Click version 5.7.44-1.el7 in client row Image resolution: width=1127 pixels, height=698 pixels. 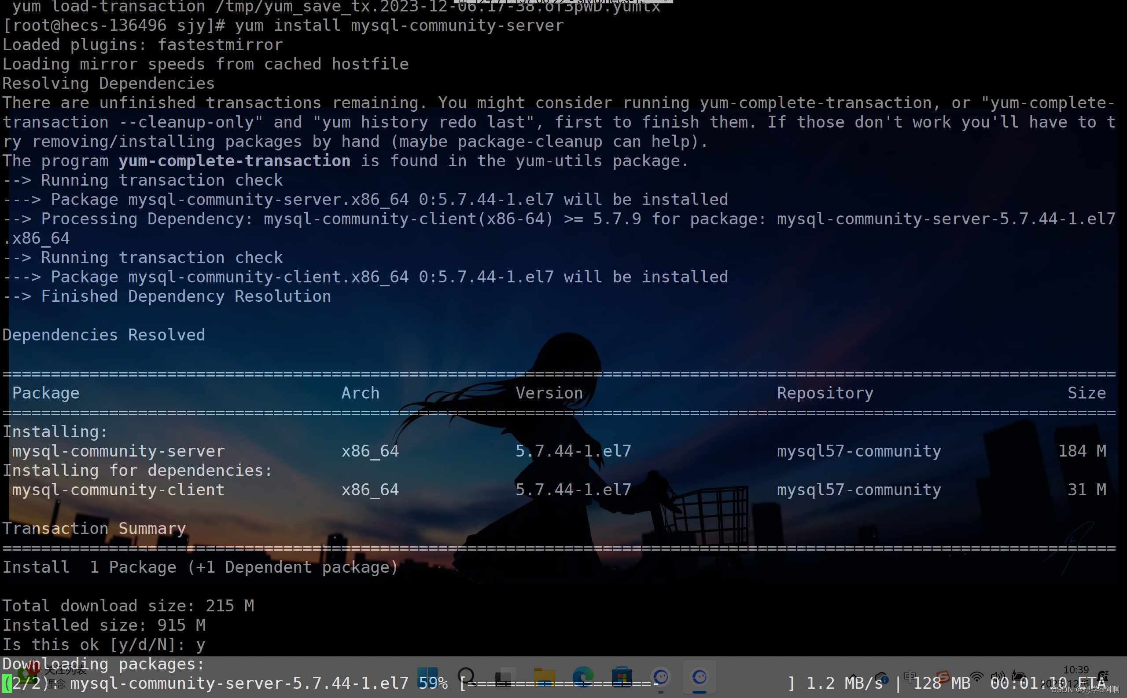pos(573,490)
